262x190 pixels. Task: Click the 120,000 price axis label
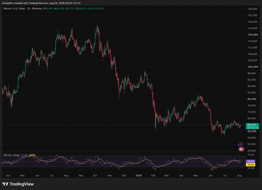(x=253, y=35)
